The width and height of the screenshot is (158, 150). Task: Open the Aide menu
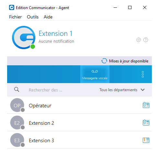tap(48, 17)
